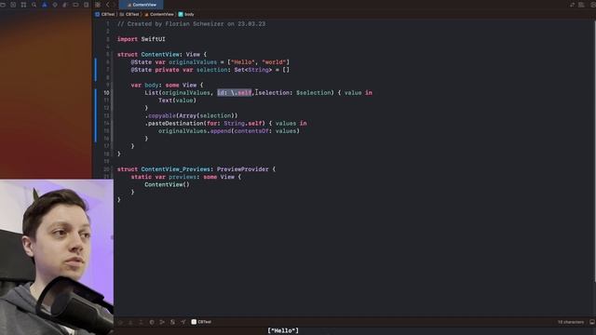The height and width of the screenshot is (335, 596).
Task: Go back in editor history
Action: click(x=108, y=5)
